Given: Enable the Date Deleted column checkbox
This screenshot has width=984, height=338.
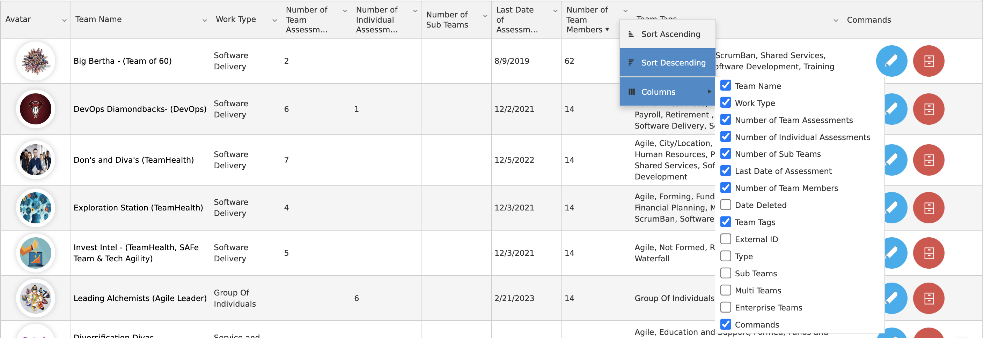Looking at the screenshot, I should pyautogui.click(x=725, y=205).
